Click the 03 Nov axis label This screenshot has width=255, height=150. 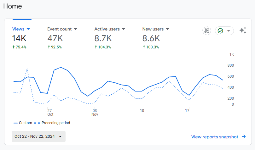[95, 112]
